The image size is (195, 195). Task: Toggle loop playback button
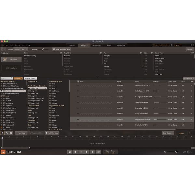(70, 152)
